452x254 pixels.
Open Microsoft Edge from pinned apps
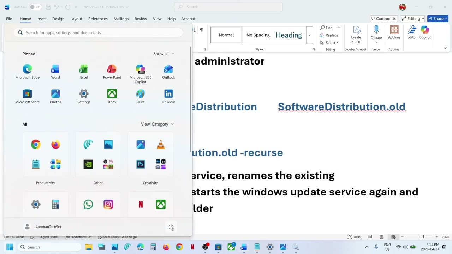[27, 72]
